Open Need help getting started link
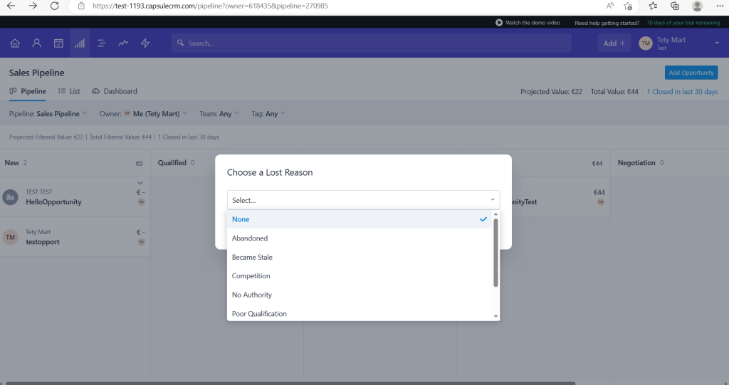729x385 pixels. pos(607,23)
